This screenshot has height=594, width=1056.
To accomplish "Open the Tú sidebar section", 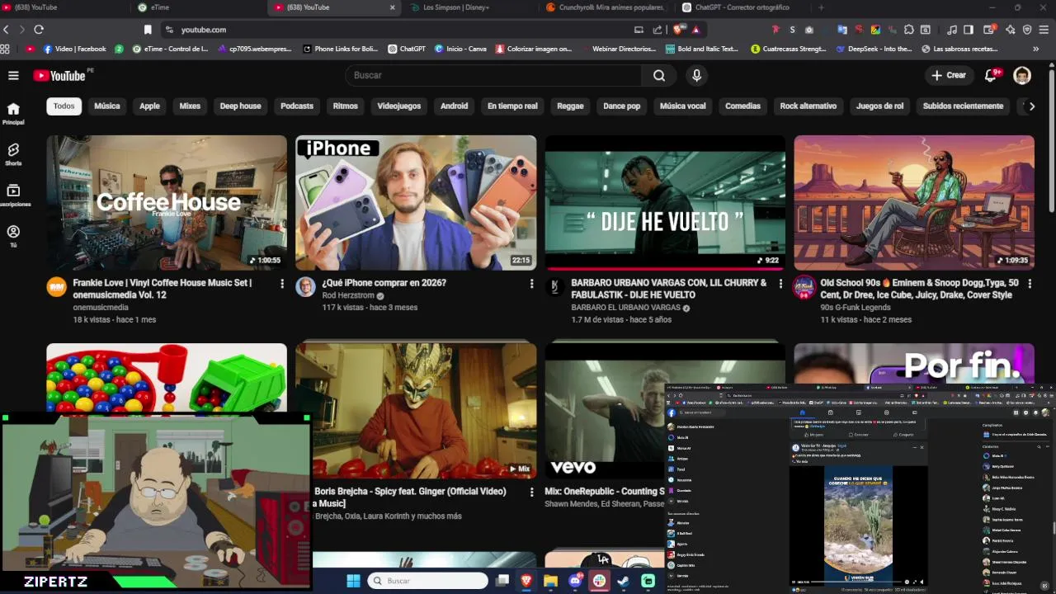I will pyautogui.click(x=13, y=237).
